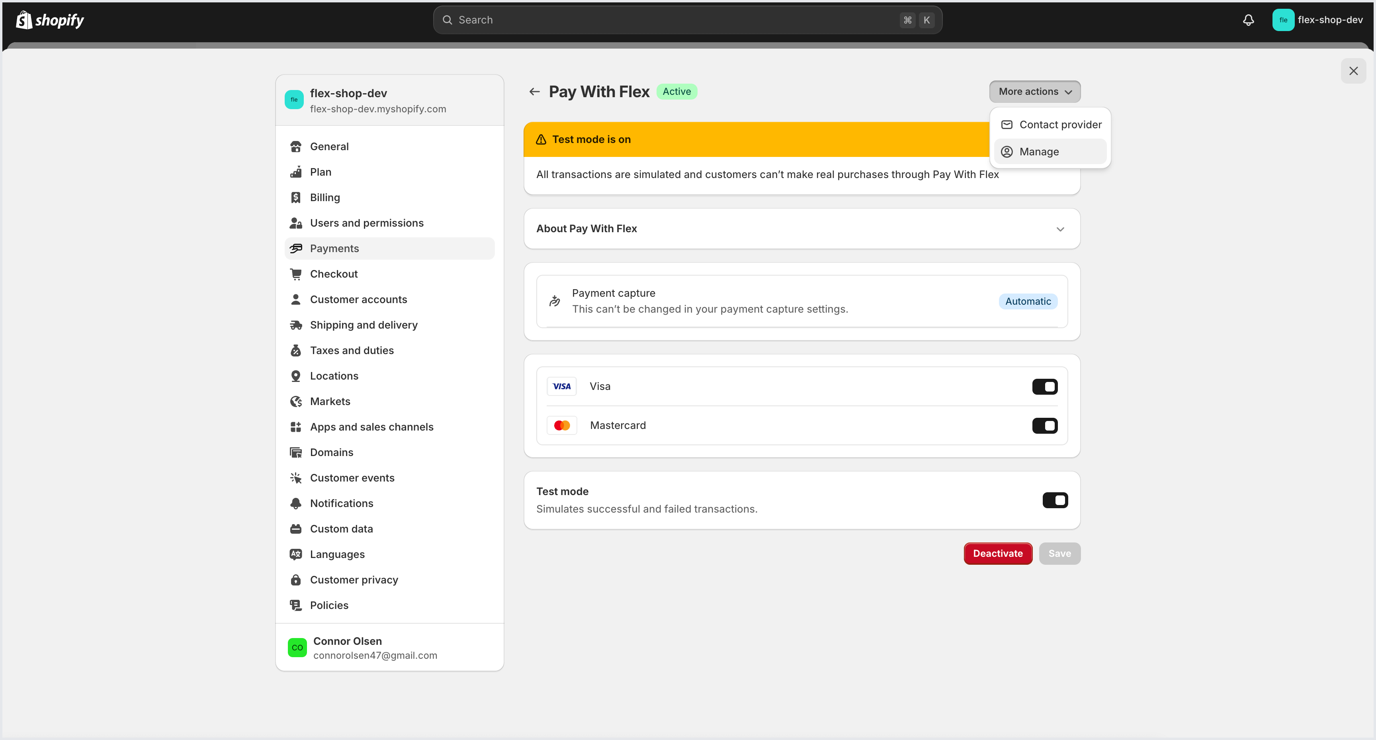Viewport: 1376px width, 740px height.
Task: Click the Taxes and duties icon
Action: (x=295, y=350)
